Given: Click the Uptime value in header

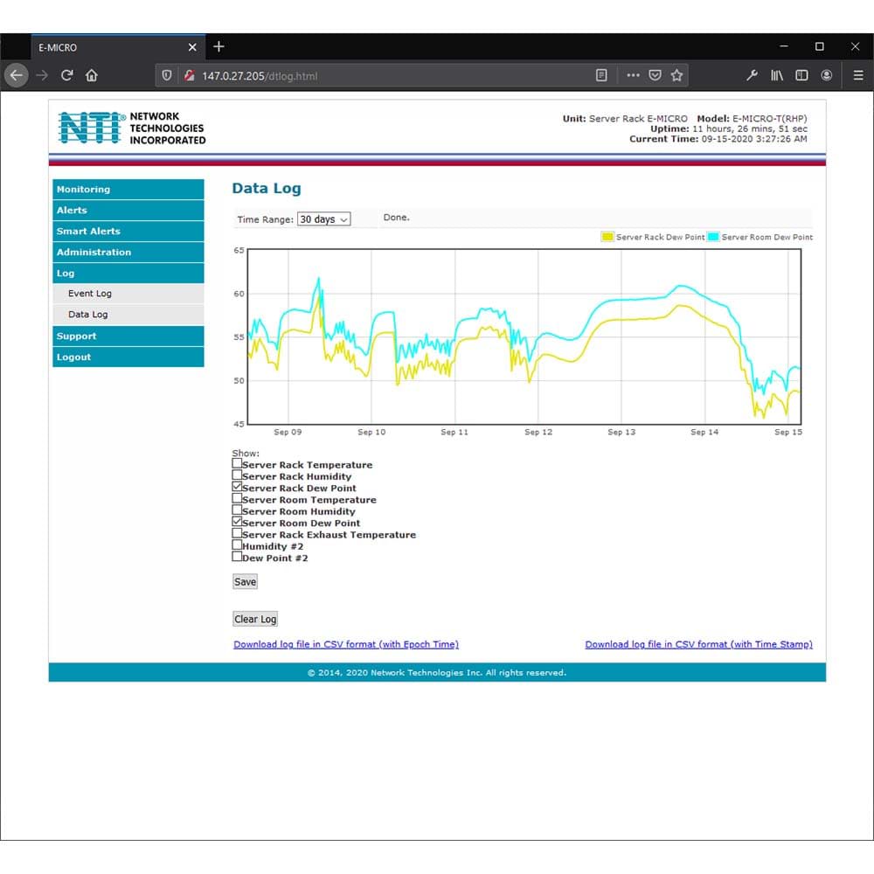Looking at the screenshot, I should [x=750, y=128].
